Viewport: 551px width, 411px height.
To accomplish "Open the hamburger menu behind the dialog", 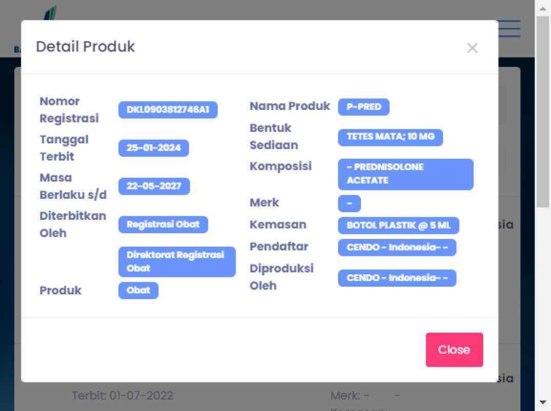I will pyautogui.click(x=509, y=29).
